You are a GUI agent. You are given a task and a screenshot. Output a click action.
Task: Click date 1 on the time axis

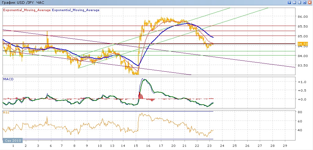point(13,145)
